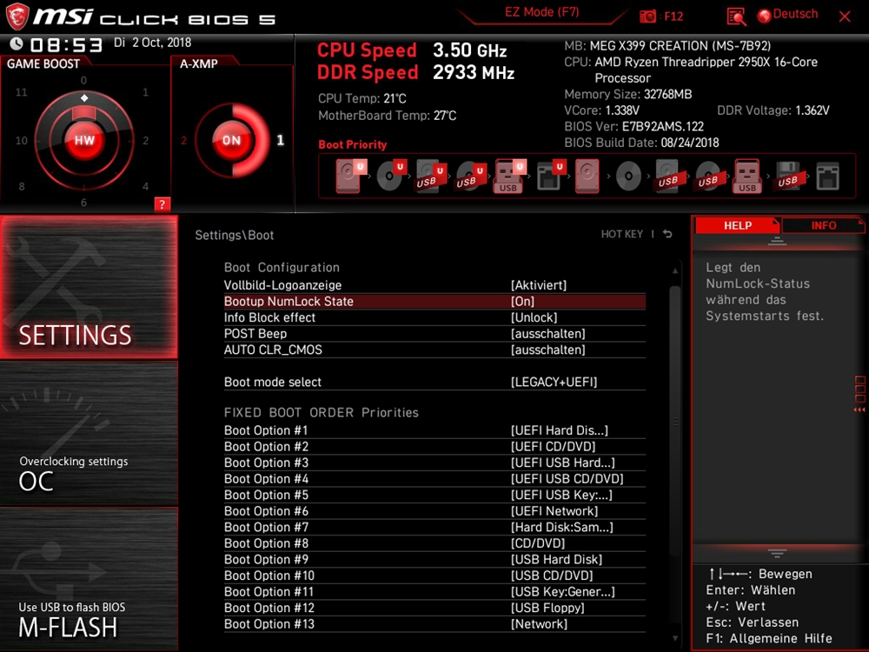The height and width of the screenshot is (652, 869).
Task: Click the help panel expand handle at bottom
Action: [x=777, y=553]
